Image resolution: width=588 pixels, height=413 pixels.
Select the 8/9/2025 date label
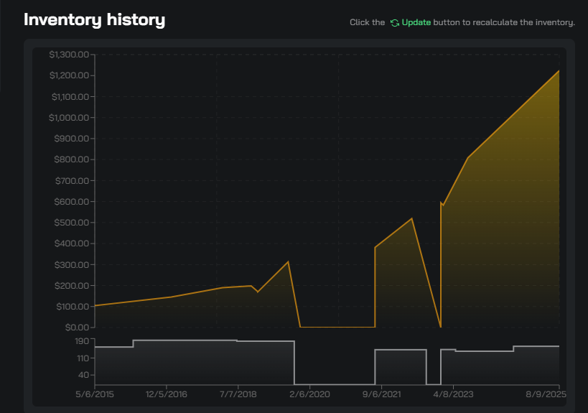546,394
